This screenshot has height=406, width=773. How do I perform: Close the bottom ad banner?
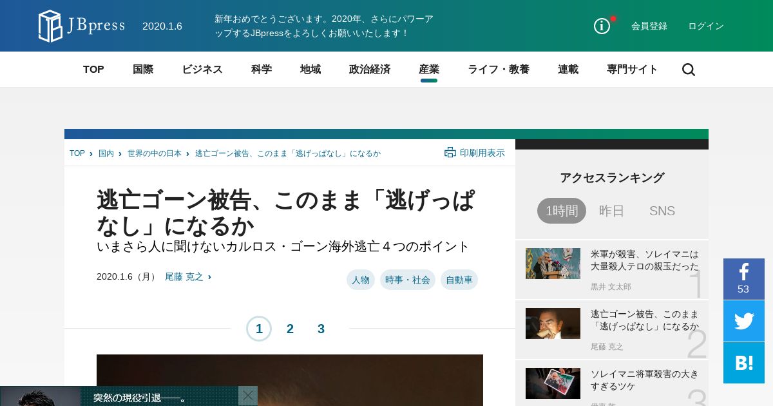click(248, 396)
